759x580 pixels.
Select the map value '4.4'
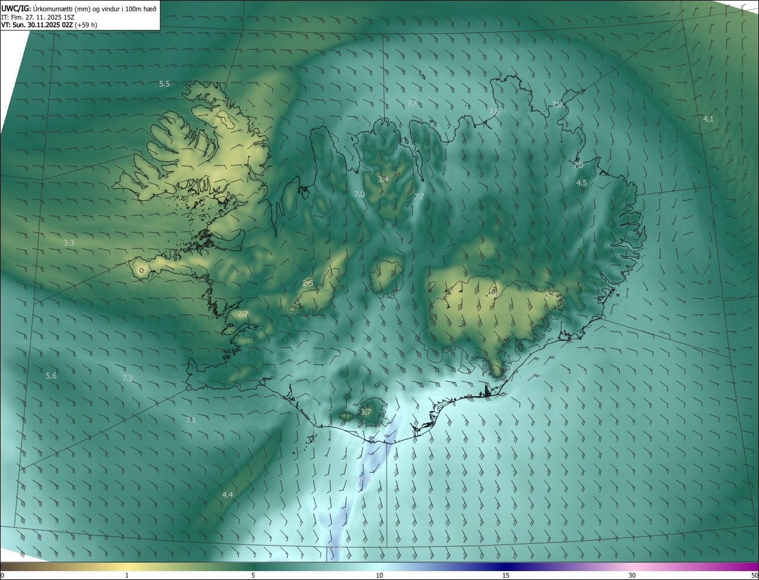pos(227,495)
